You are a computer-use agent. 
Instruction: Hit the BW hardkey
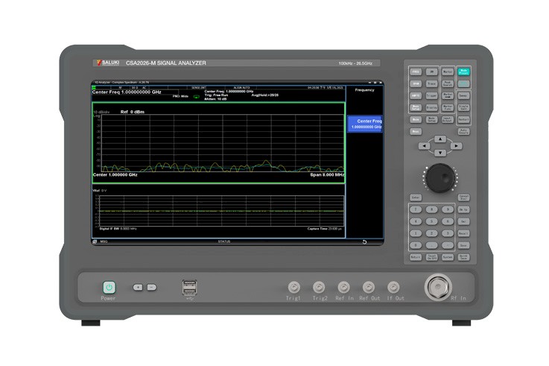pos(432,72)
